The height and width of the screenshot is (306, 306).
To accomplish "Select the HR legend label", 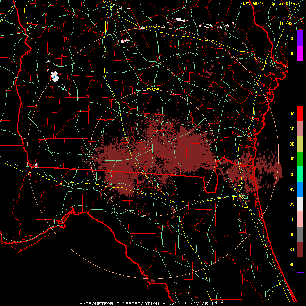I will [x=292, y=159].
